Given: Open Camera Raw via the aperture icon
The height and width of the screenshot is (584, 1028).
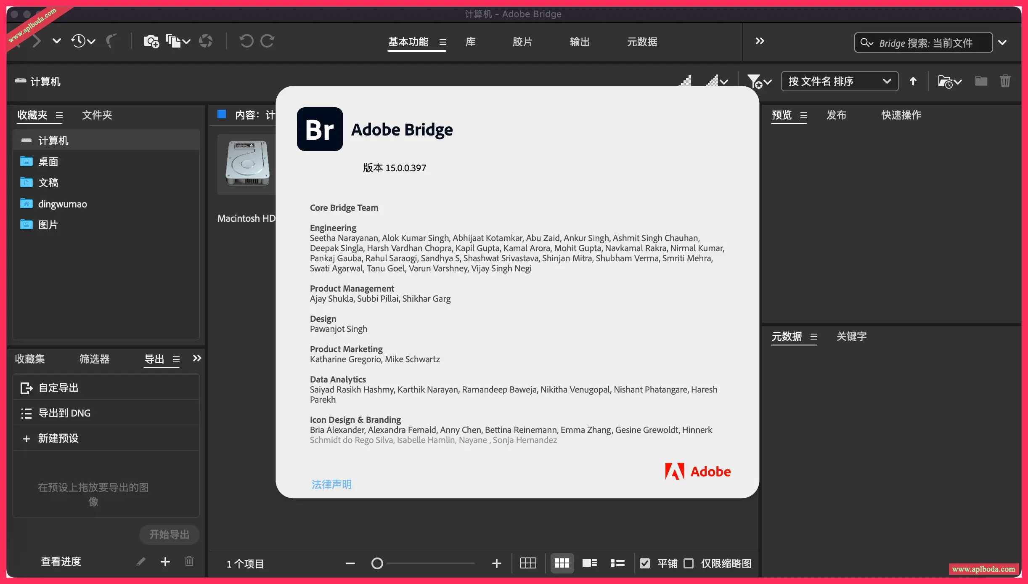Looking at the screenshot, I should coord(206,41).
